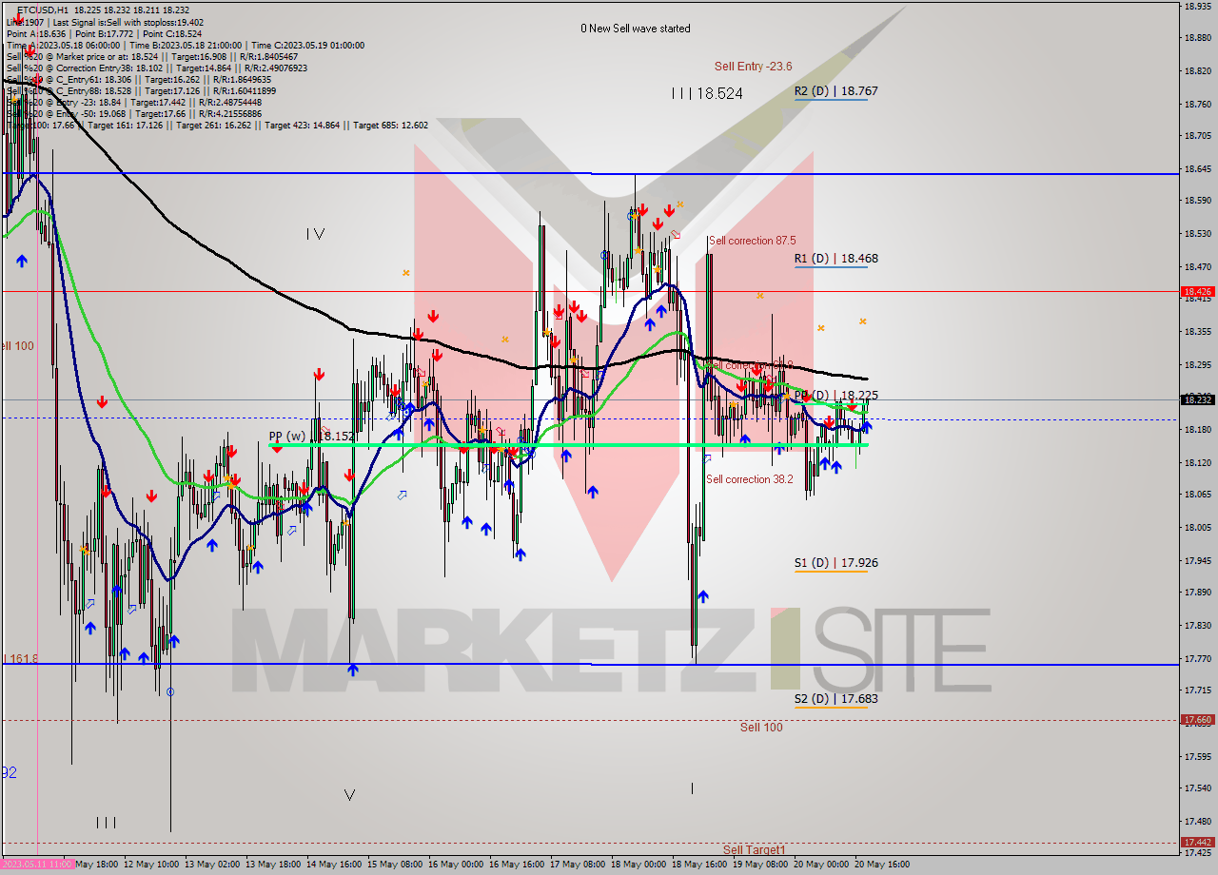Select the 18.935 value on the price axis
Screen dimensions: 1218x875
[1197, 6]
